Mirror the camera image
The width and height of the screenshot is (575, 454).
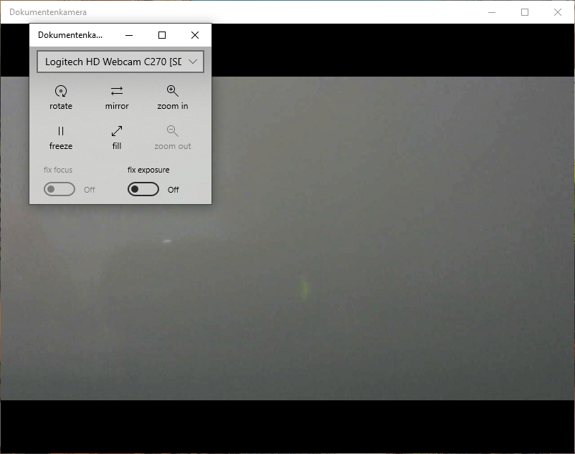point(117,92)
